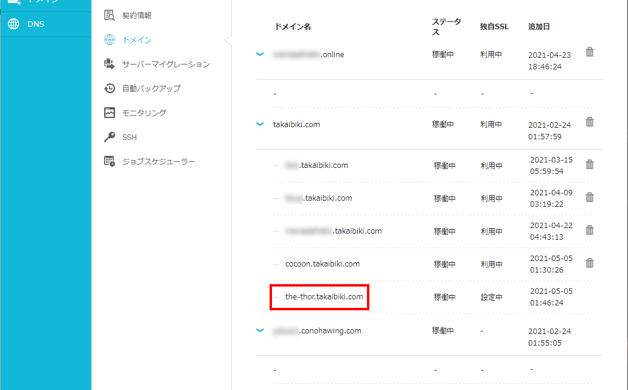The width and height of the screenshot is (628, 390).
Task: Click cocoon.takaibiki.com subdomain name
Action: coord(323,264)
